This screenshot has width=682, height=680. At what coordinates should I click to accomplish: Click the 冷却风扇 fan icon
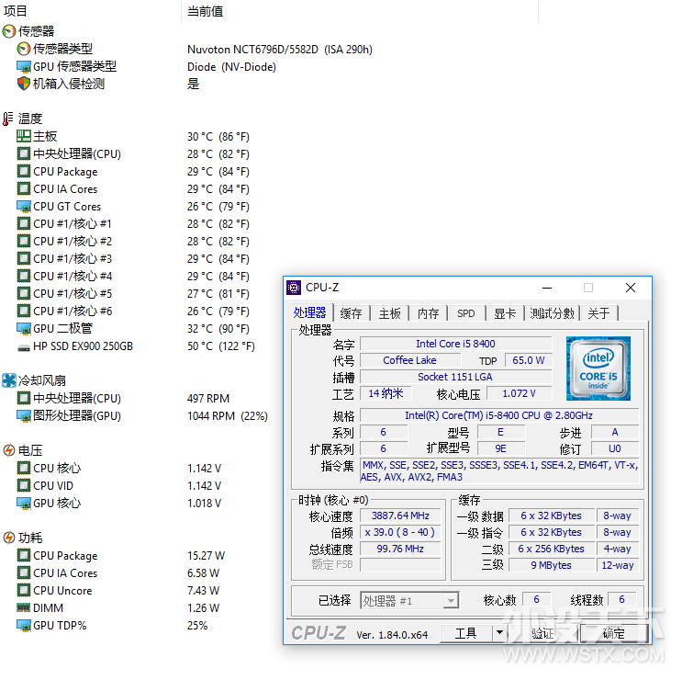[x=9, y=380]
